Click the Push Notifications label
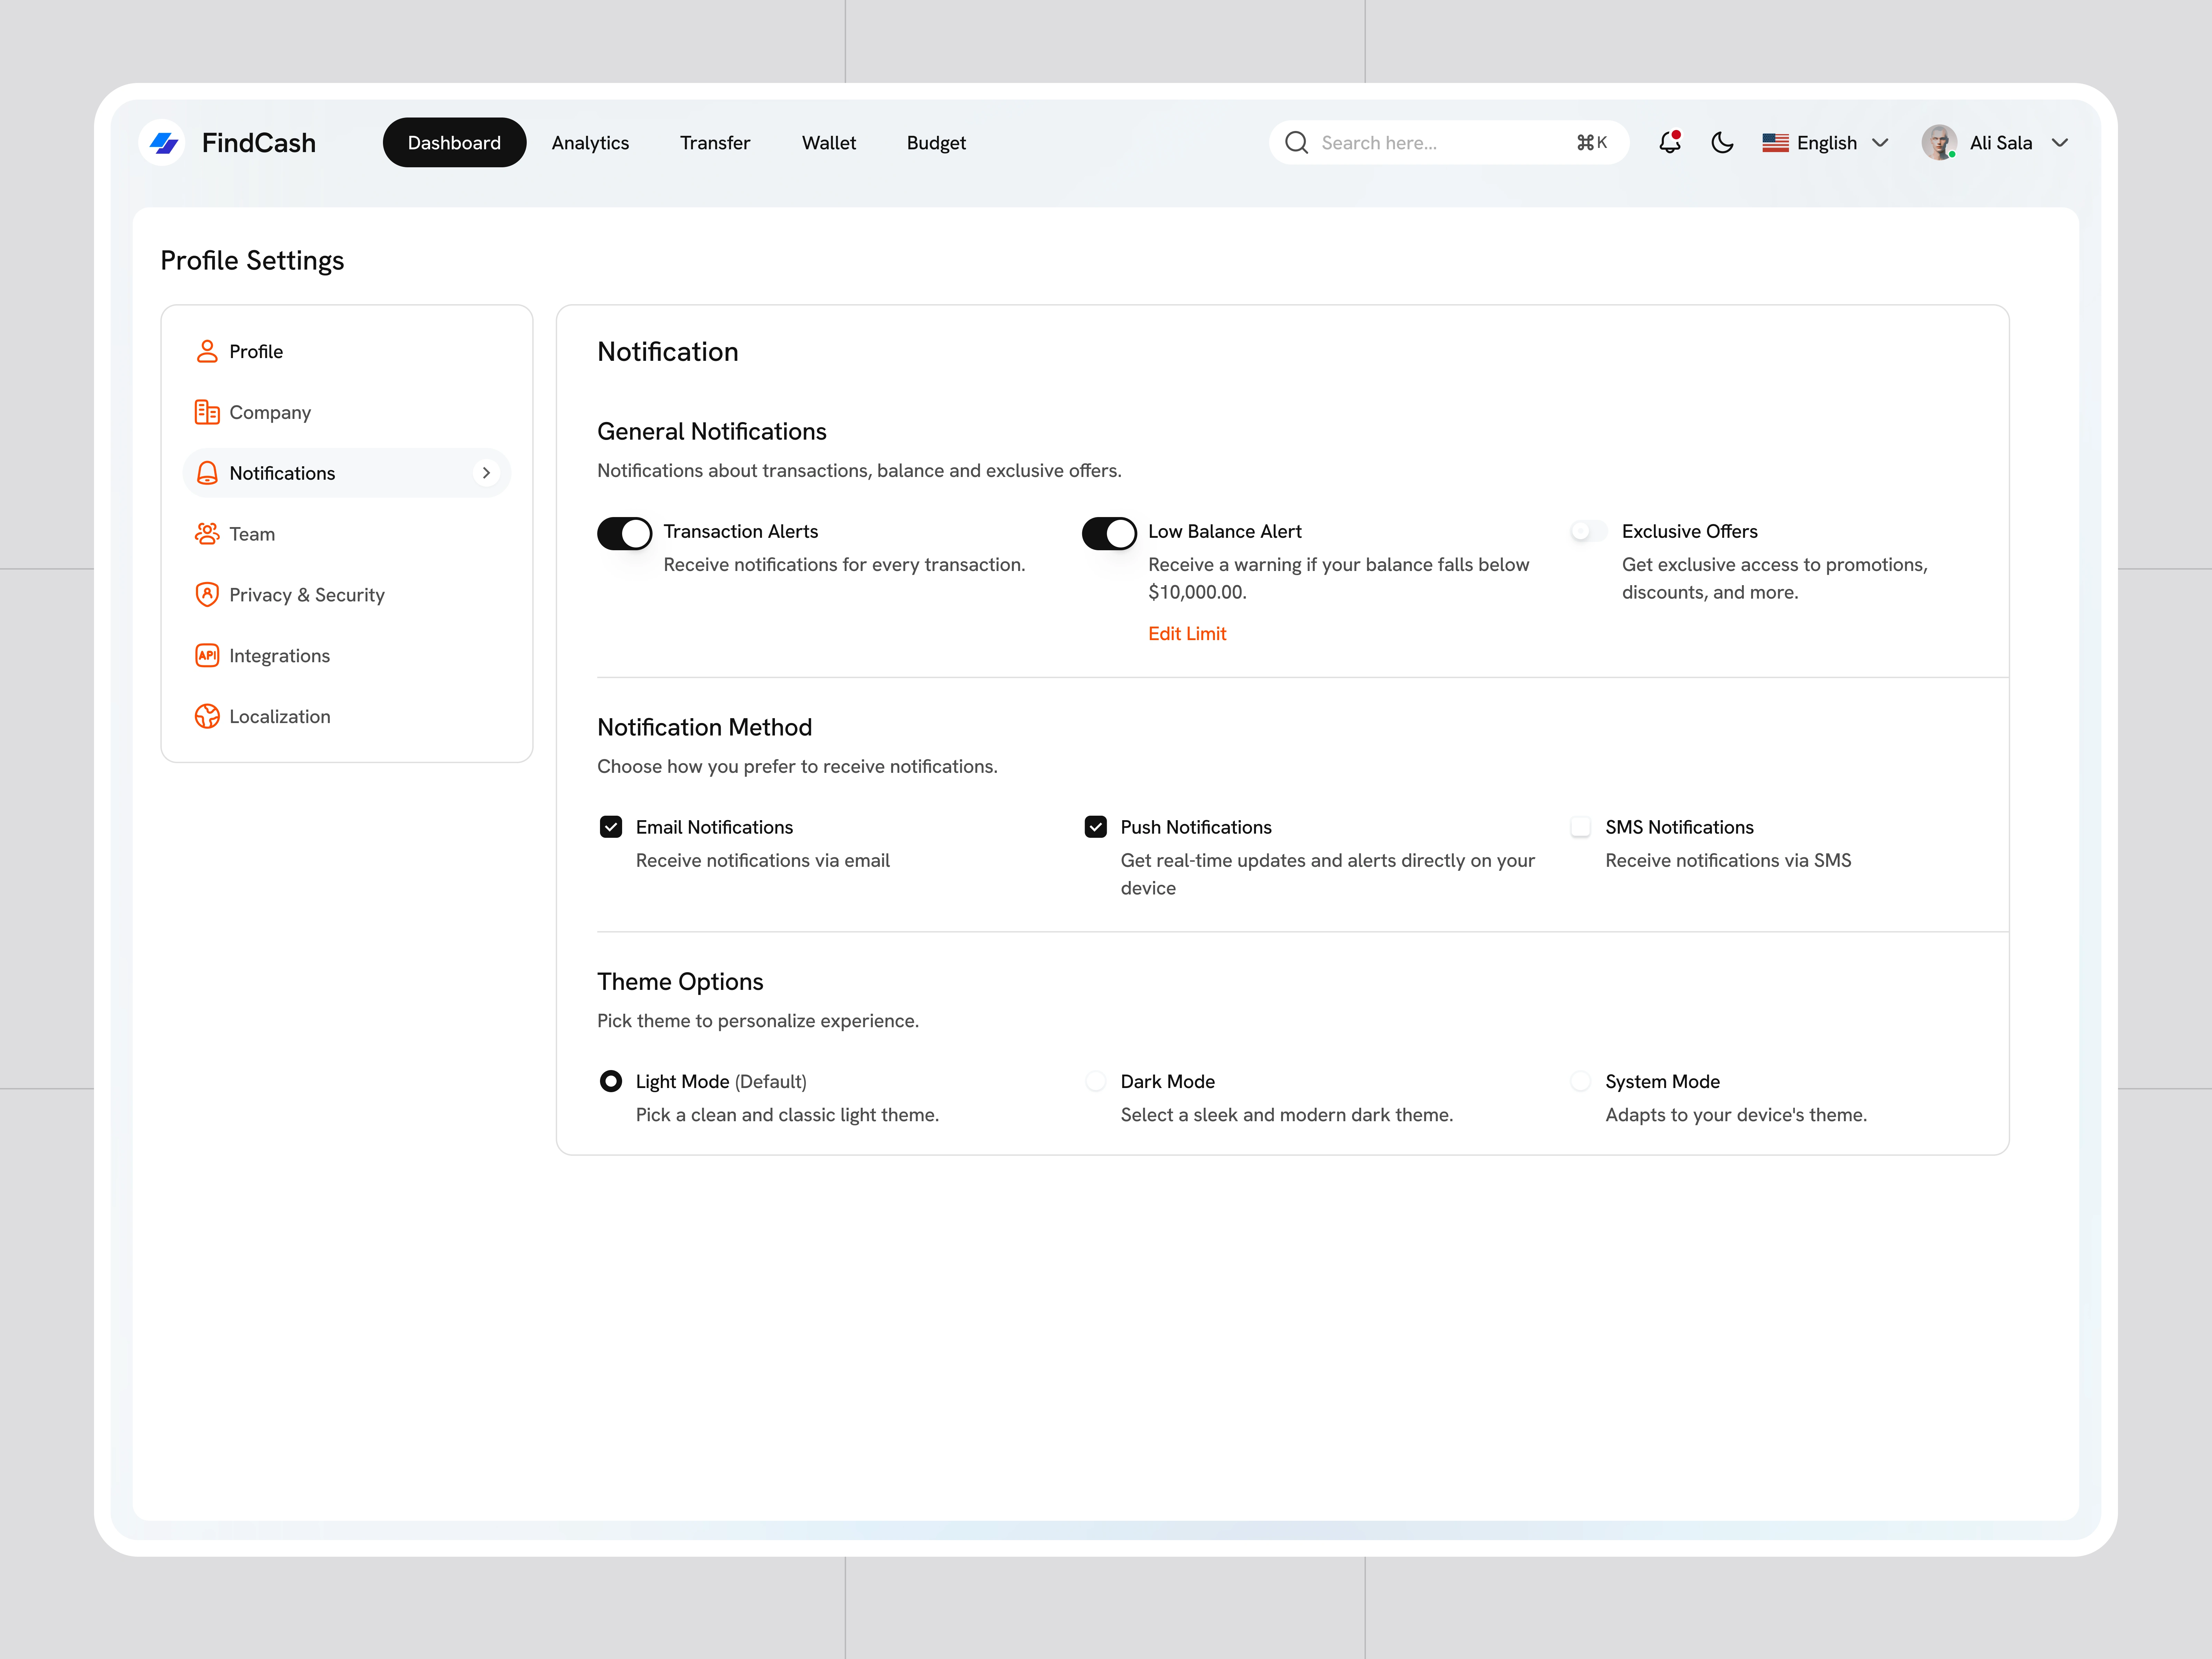Image resolution: width=2212 pixels, height=1659 pixels. pos(1196,827)
